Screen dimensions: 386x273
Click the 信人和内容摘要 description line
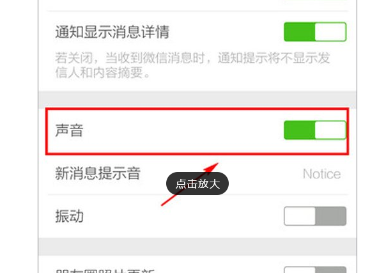point(103,73)
